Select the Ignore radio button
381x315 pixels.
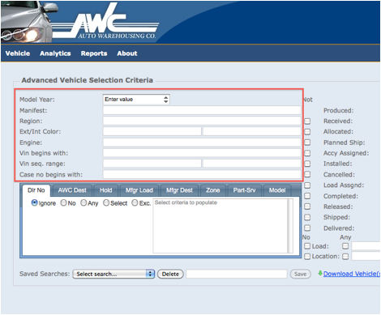pos(35,202)
